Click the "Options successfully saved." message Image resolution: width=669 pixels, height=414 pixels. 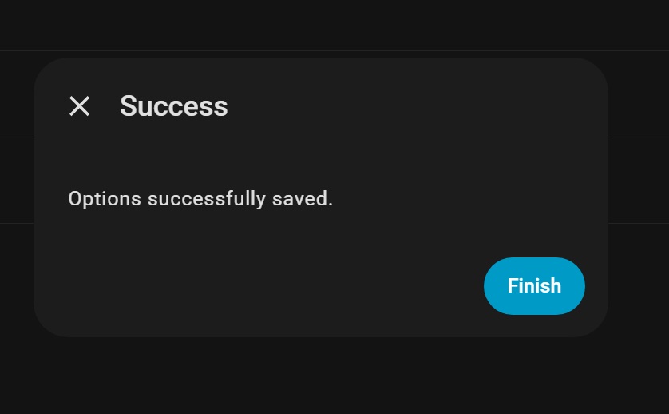(200, 198)
